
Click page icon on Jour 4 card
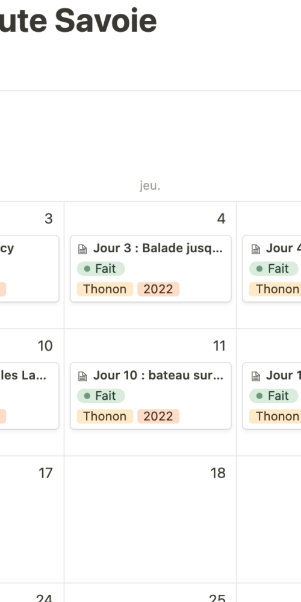click(256, 249)
